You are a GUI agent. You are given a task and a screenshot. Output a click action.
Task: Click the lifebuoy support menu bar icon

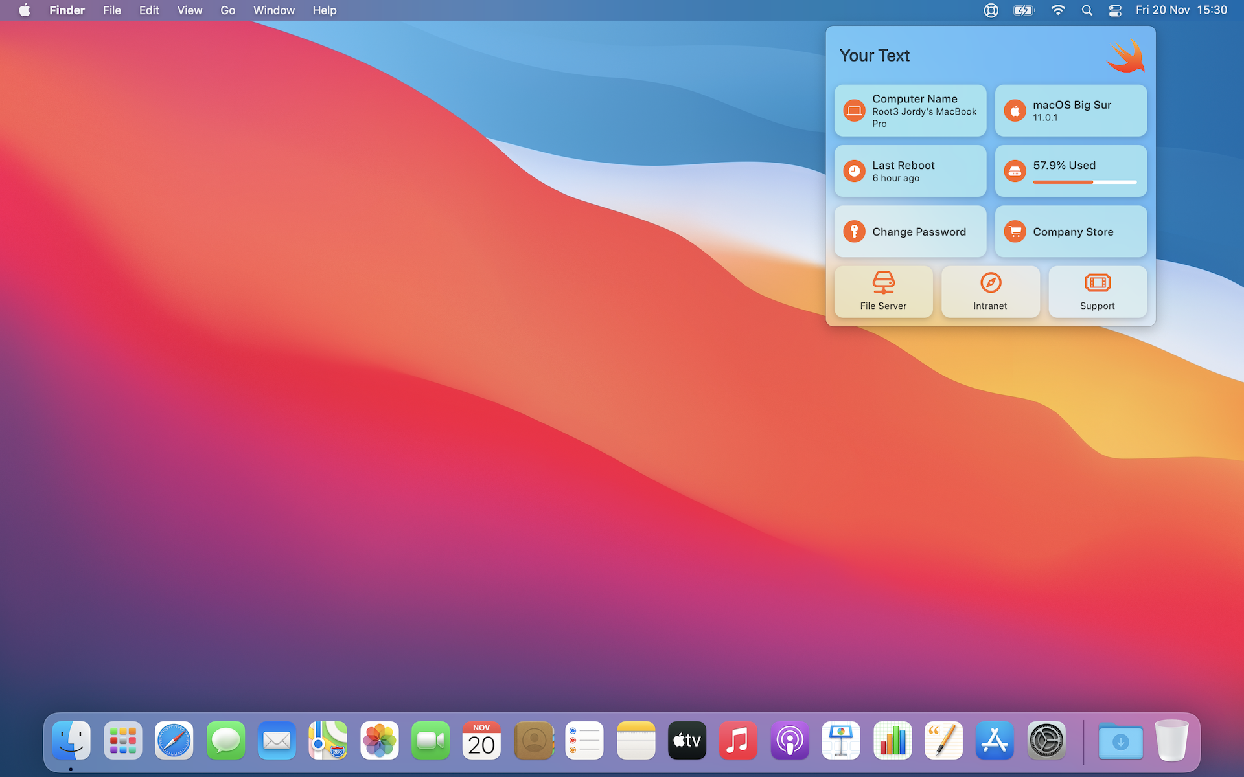coord(991,10)
